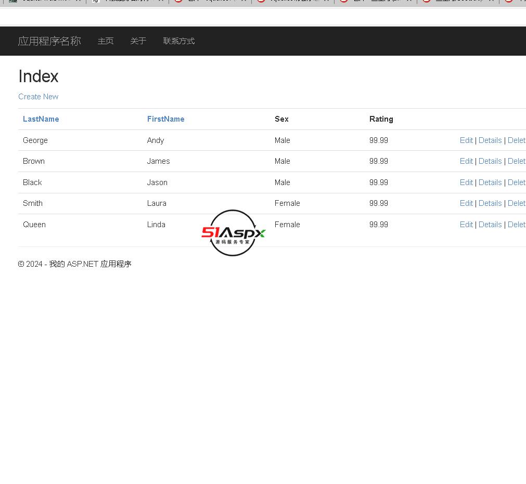Select the Black last name cell

tap(32, 182)
